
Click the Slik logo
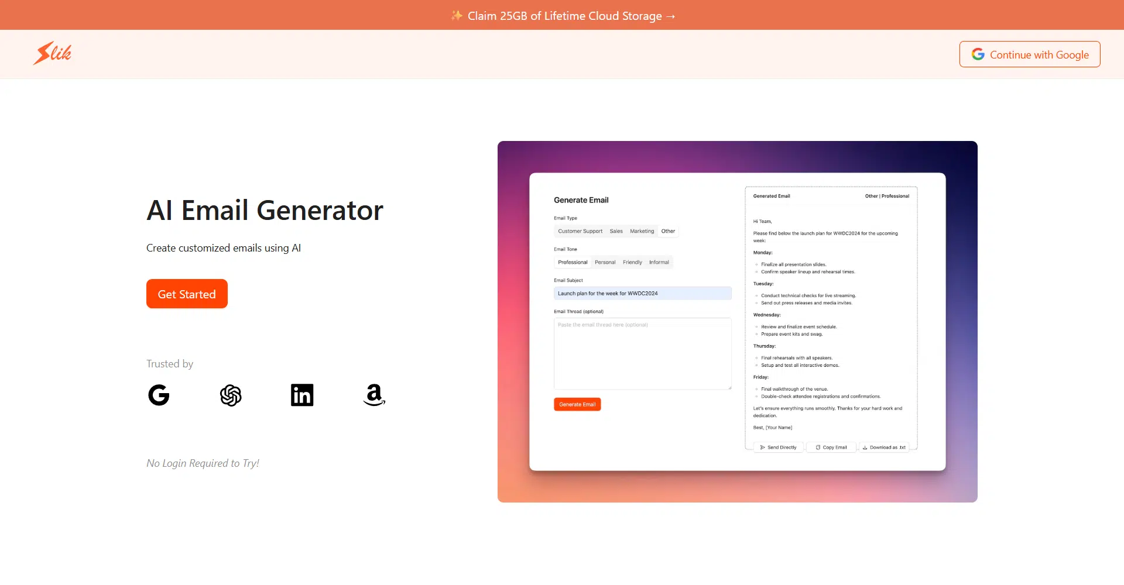(x=53, y=53)
